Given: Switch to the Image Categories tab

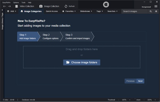Looking at the screenshot, I should pyautogui.click(x=31, y=11).
